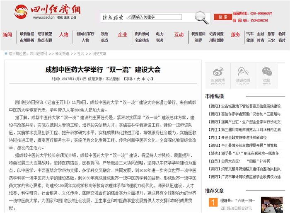Open the 企业 main navigation section
Image resolution: width=290 pixels, height=213 pixels.
click(x=122, y=35)
